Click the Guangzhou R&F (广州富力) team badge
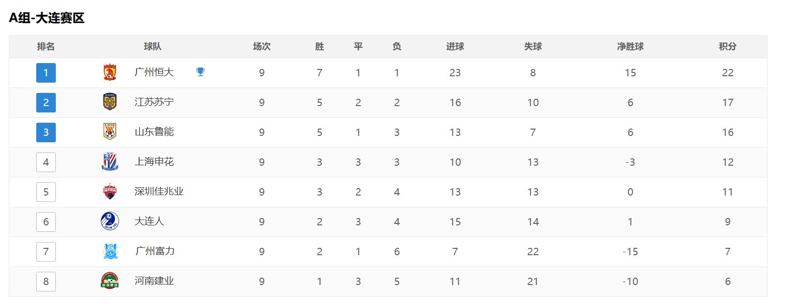The image size is (791, 308). [111, 251]
